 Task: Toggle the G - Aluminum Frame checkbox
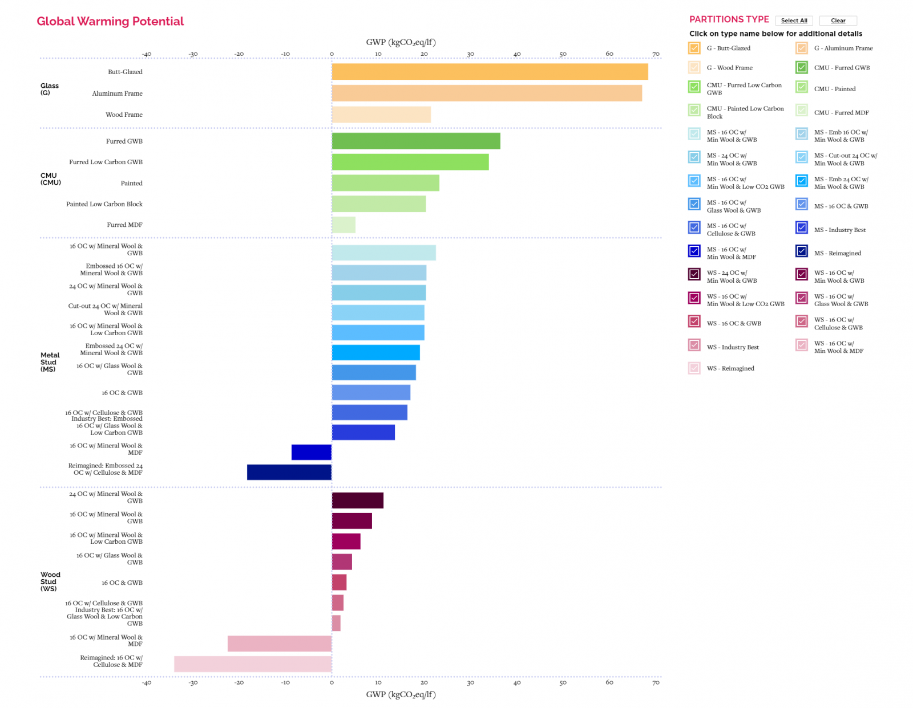pyautogui.click(x=801, y=48)
